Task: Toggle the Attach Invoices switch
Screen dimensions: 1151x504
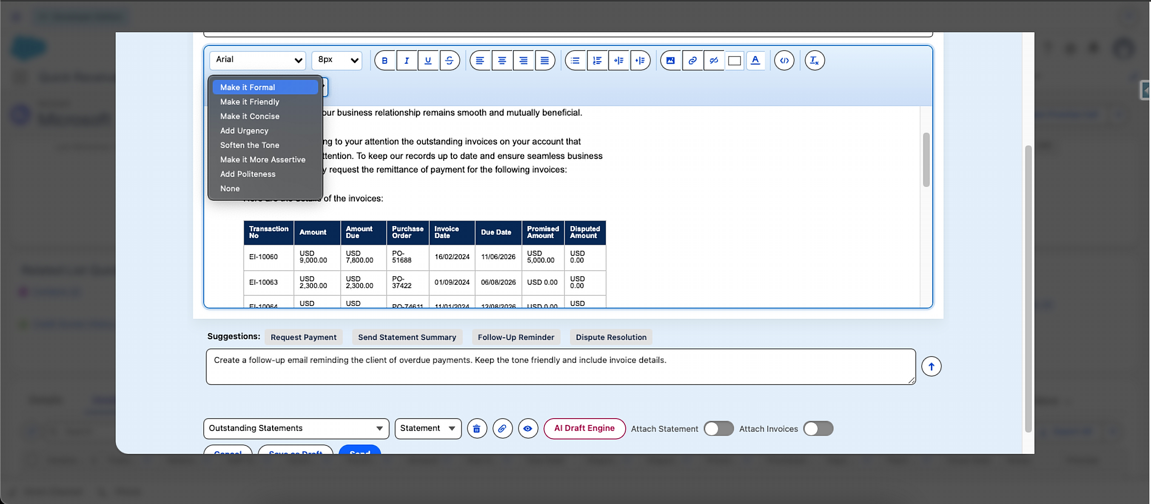Action: 818,428
